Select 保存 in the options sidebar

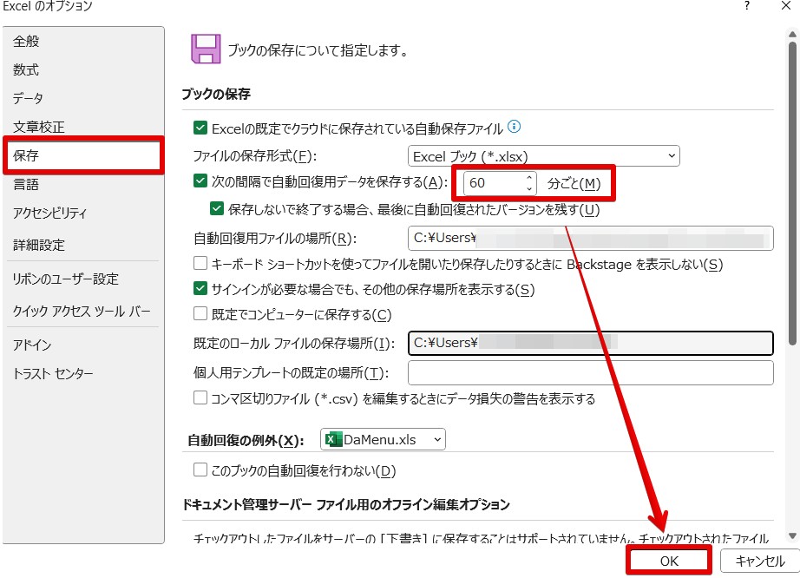pyautogui.click(x=83, y=155)
